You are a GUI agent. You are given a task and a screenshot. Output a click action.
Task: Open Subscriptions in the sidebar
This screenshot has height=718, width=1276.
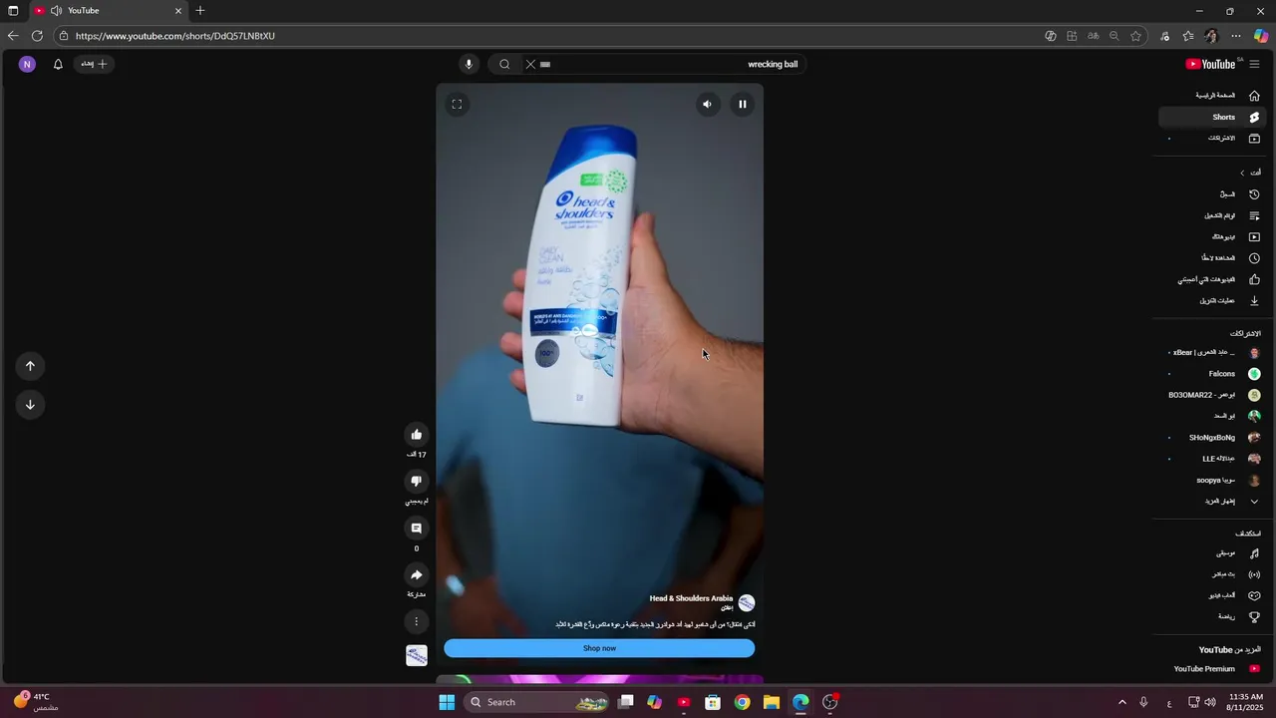[x=1213, y=138]
